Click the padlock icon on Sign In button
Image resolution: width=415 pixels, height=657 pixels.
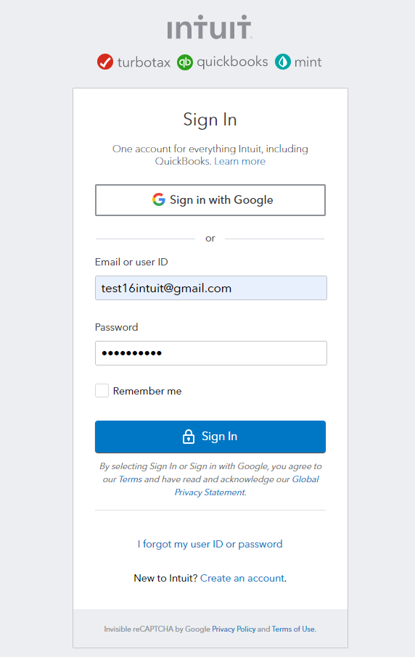pyautogui.click(x=189, y=437)
